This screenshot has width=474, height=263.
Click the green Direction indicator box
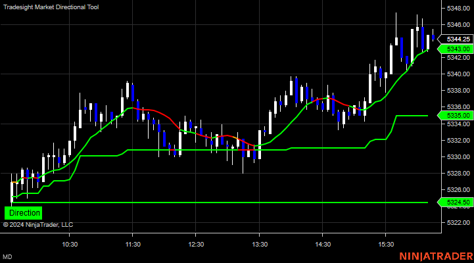[x=23, y=213]
